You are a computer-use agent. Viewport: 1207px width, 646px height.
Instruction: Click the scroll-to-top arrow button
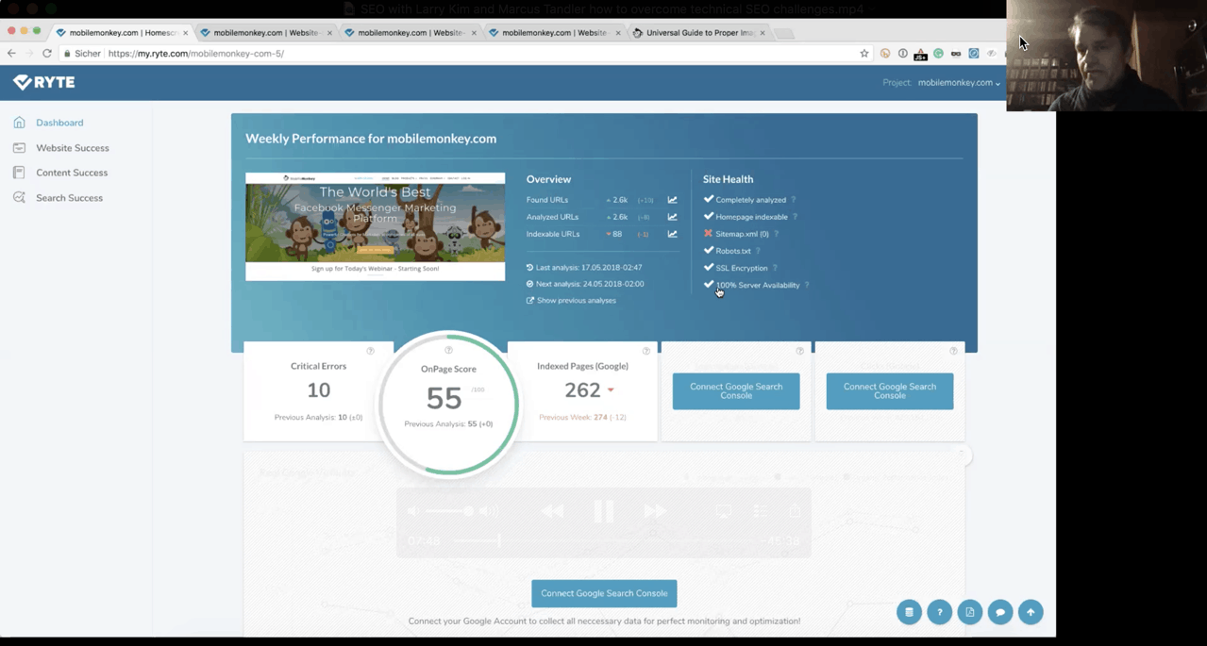coord(1031,612)
